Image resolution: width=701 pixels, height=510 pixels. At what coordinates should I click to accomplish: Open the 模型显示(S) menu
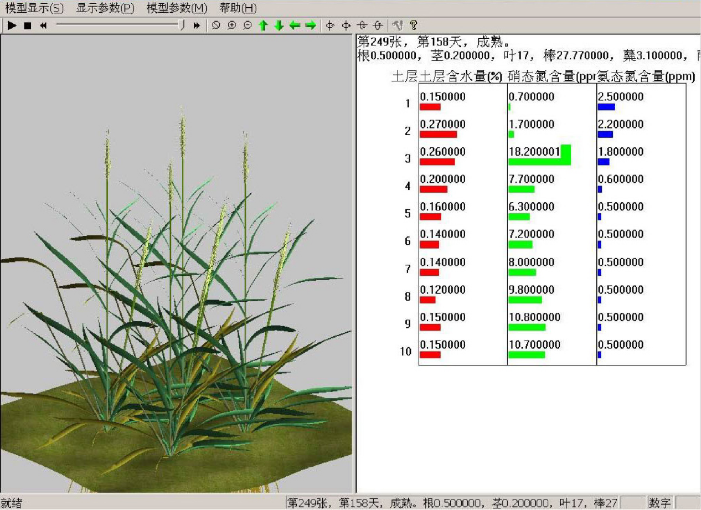click(34, 8)
